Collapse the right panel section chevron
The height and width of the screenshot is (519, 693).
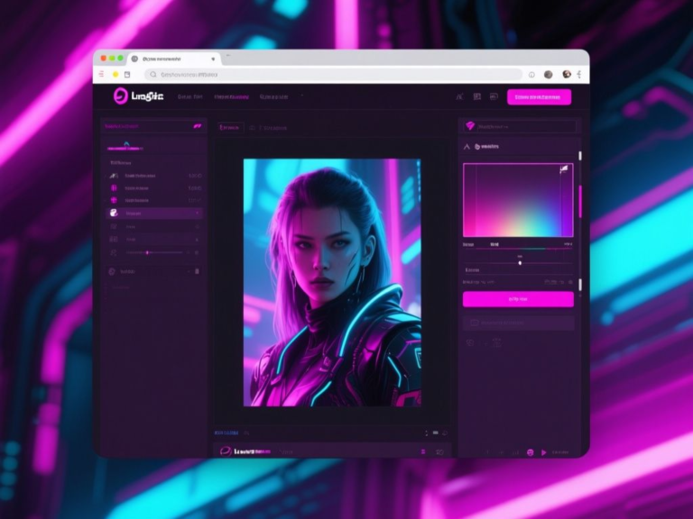[x=467, y=145]
